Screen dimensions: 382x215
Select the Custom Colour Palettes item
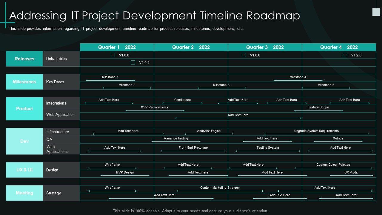[x=333, y=165]
